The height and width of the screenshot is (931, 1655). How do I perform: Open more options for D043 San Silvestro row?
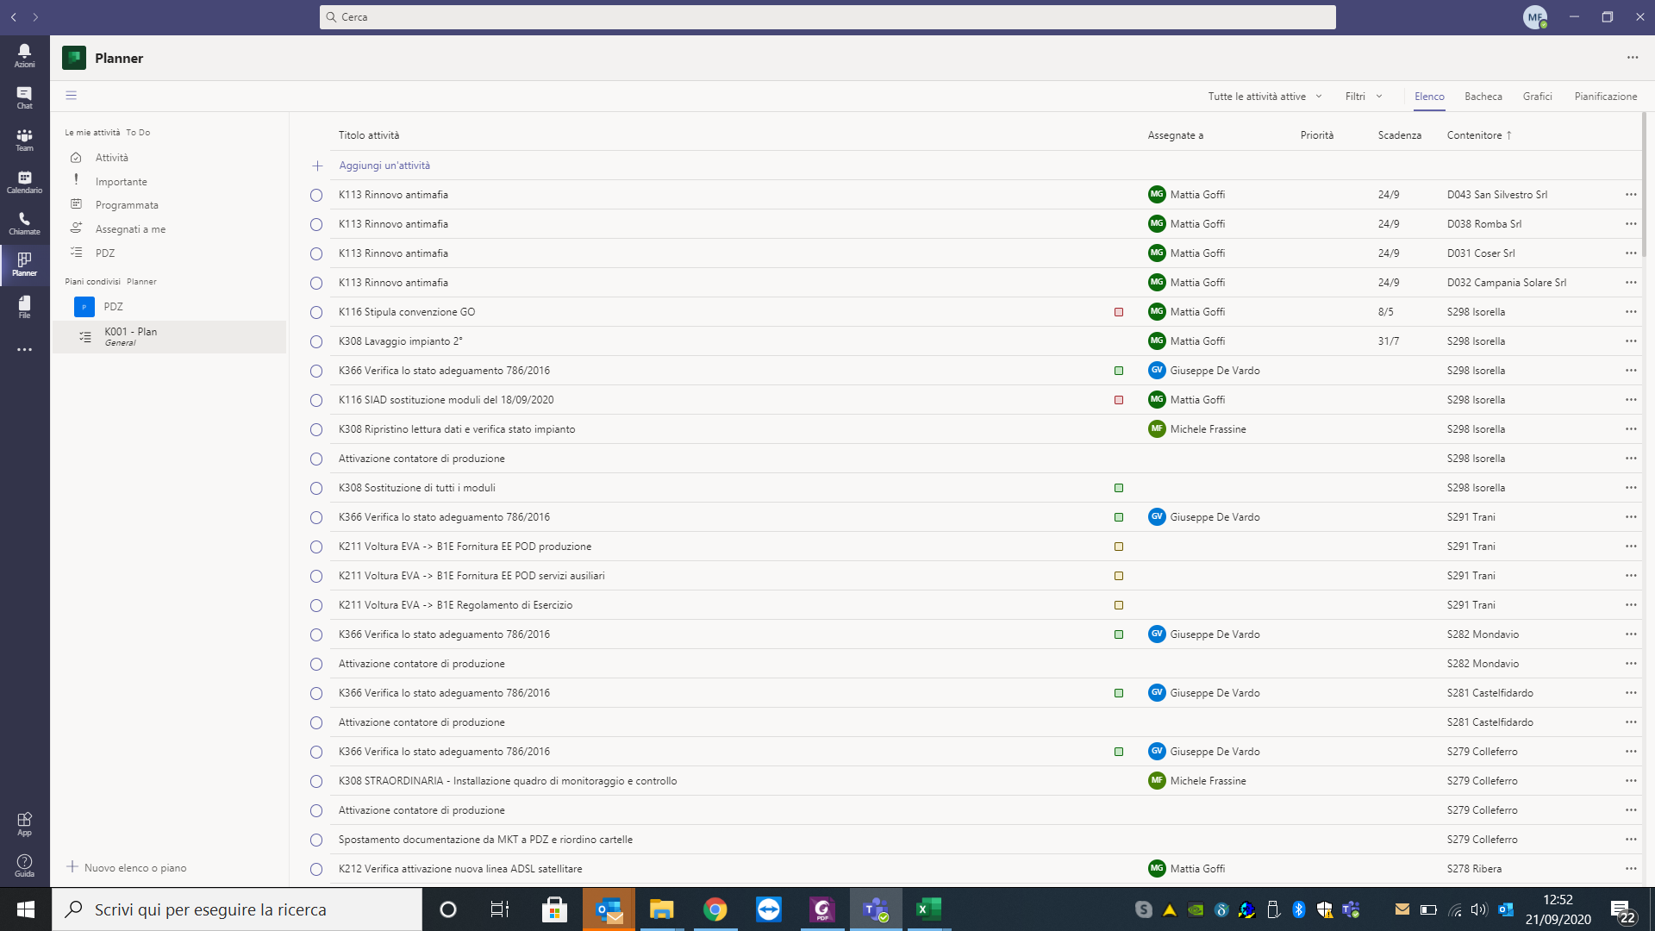1631,195
